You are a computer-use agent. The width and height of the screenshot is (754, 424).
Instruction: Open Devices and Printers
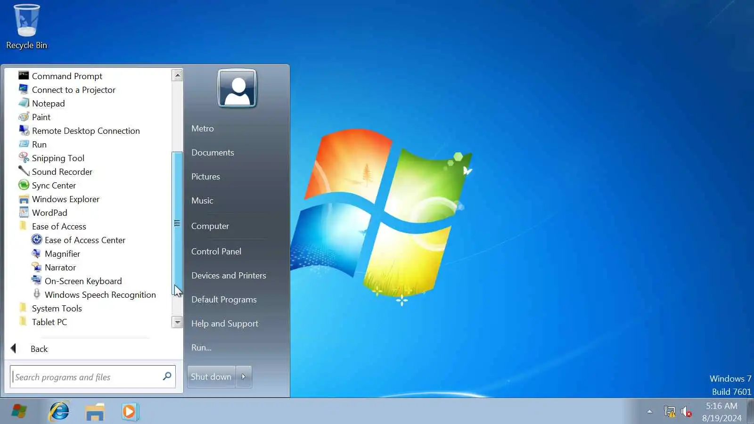pyautogui.click(x=229, y=275)
